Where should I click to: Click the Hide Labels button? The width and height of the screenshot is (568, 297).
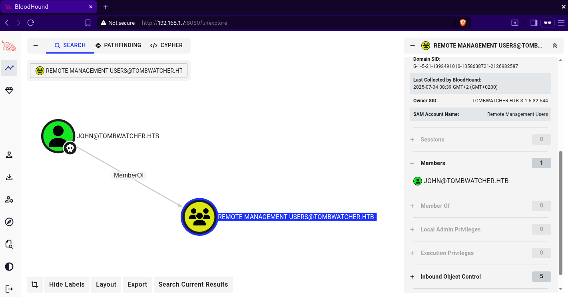coord(67,285)
